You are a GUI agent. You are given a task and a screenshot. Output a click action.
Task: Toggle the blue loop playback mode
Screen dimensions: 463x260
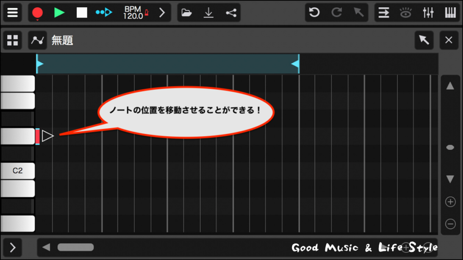[104, 13]
